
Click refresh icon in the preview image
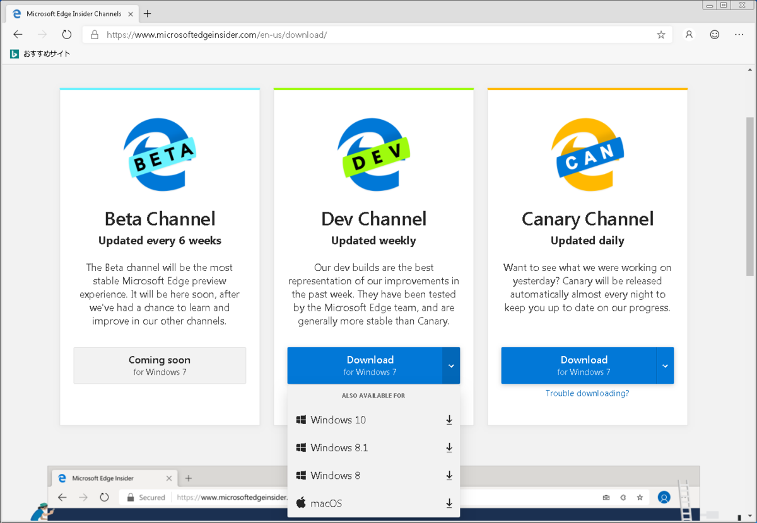pyautogui.click(x=105, y=497)
